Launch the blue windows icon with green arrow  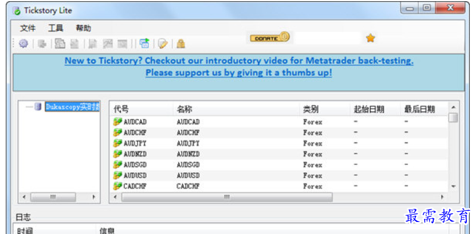[x=144, y=43]
